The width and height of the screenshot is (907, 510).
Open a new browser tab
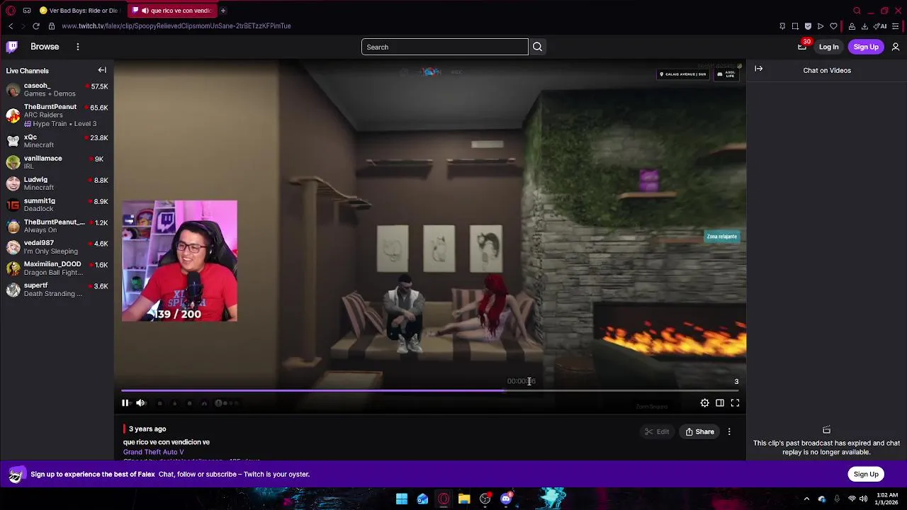point(222,11)
